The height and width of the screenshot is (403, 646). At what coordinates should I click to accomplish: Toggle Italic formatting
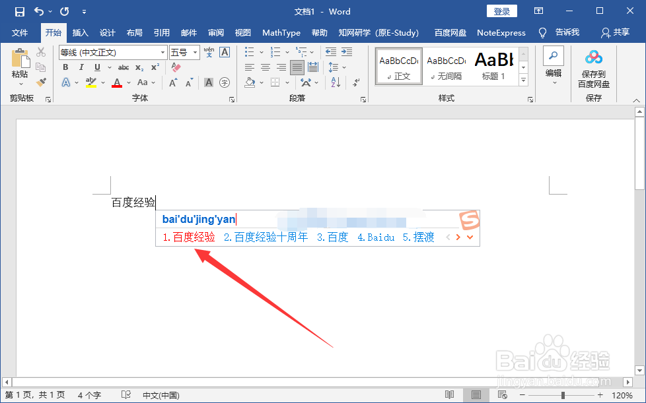pos(81,67)
